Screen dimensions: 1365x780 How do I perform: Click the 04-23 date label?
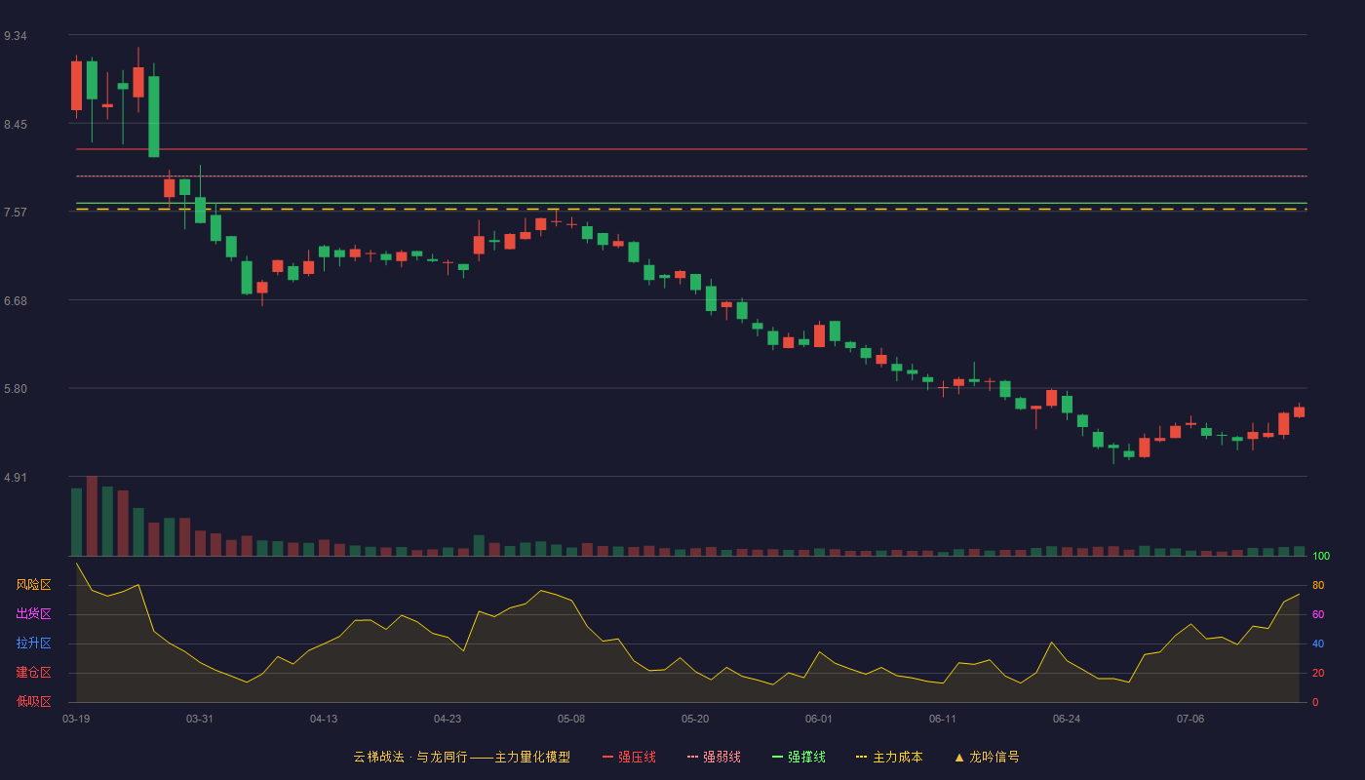click(448, 719)
